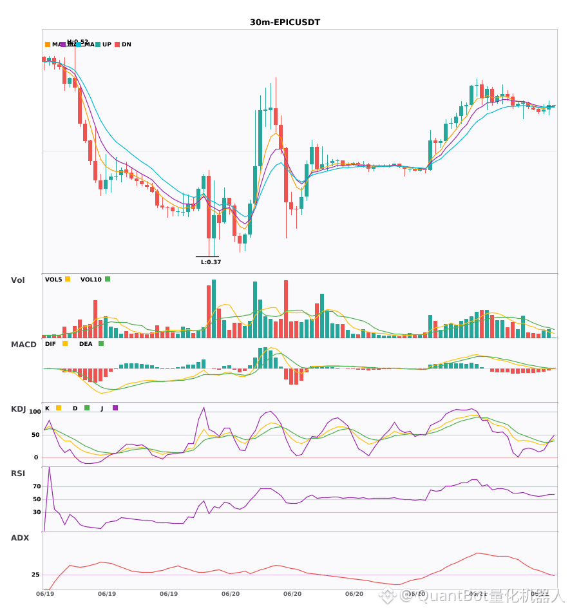Screen dimensions: 570x612
Task: Click the UP legend text
Action: pos(107,44)
